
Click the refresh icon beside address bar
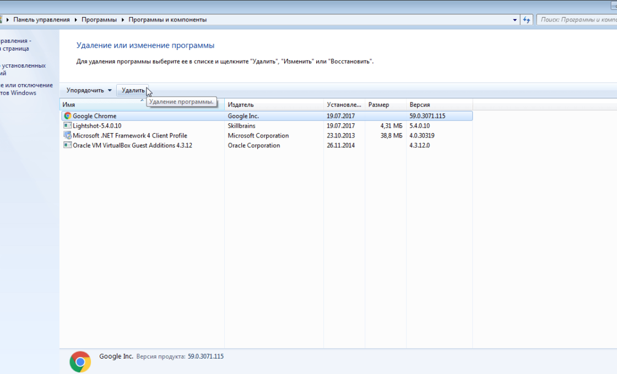click(527, 20)
